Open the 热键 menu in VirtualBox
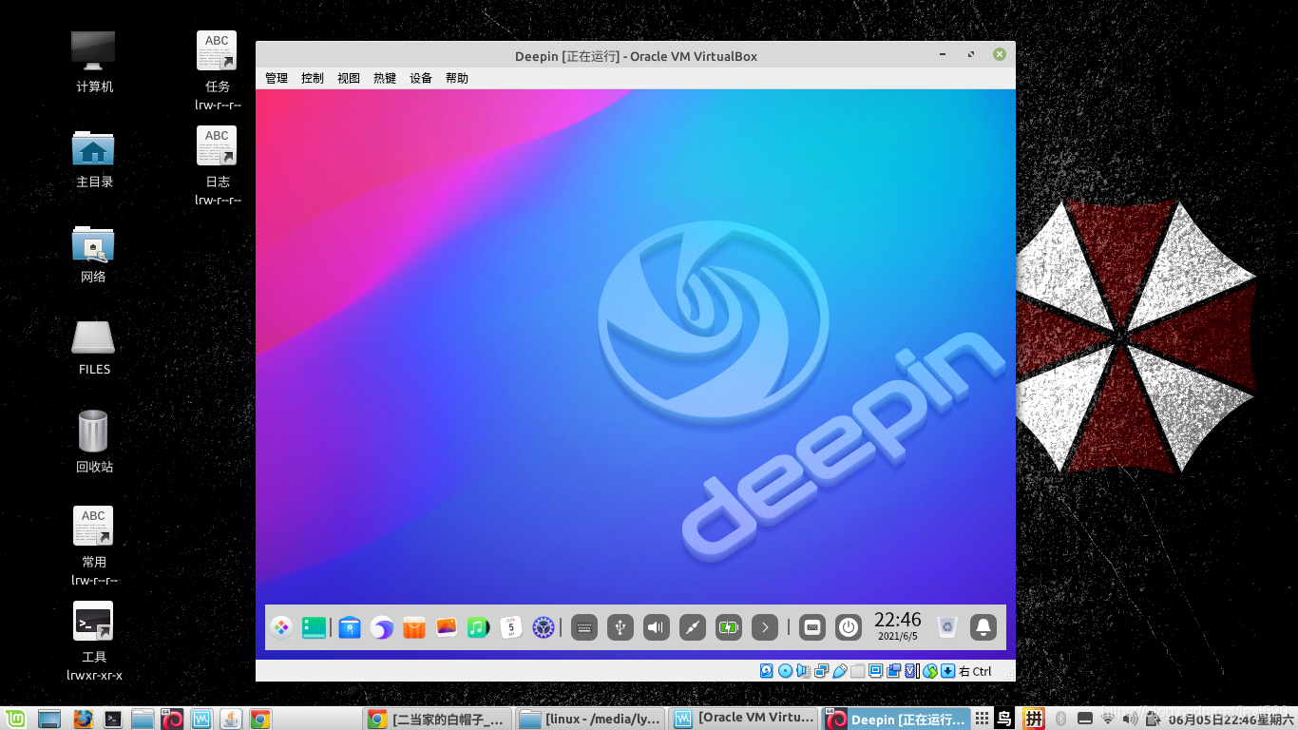Image resolution: width=1298 pixels, height=730 pixels. [x=385, y=78]
